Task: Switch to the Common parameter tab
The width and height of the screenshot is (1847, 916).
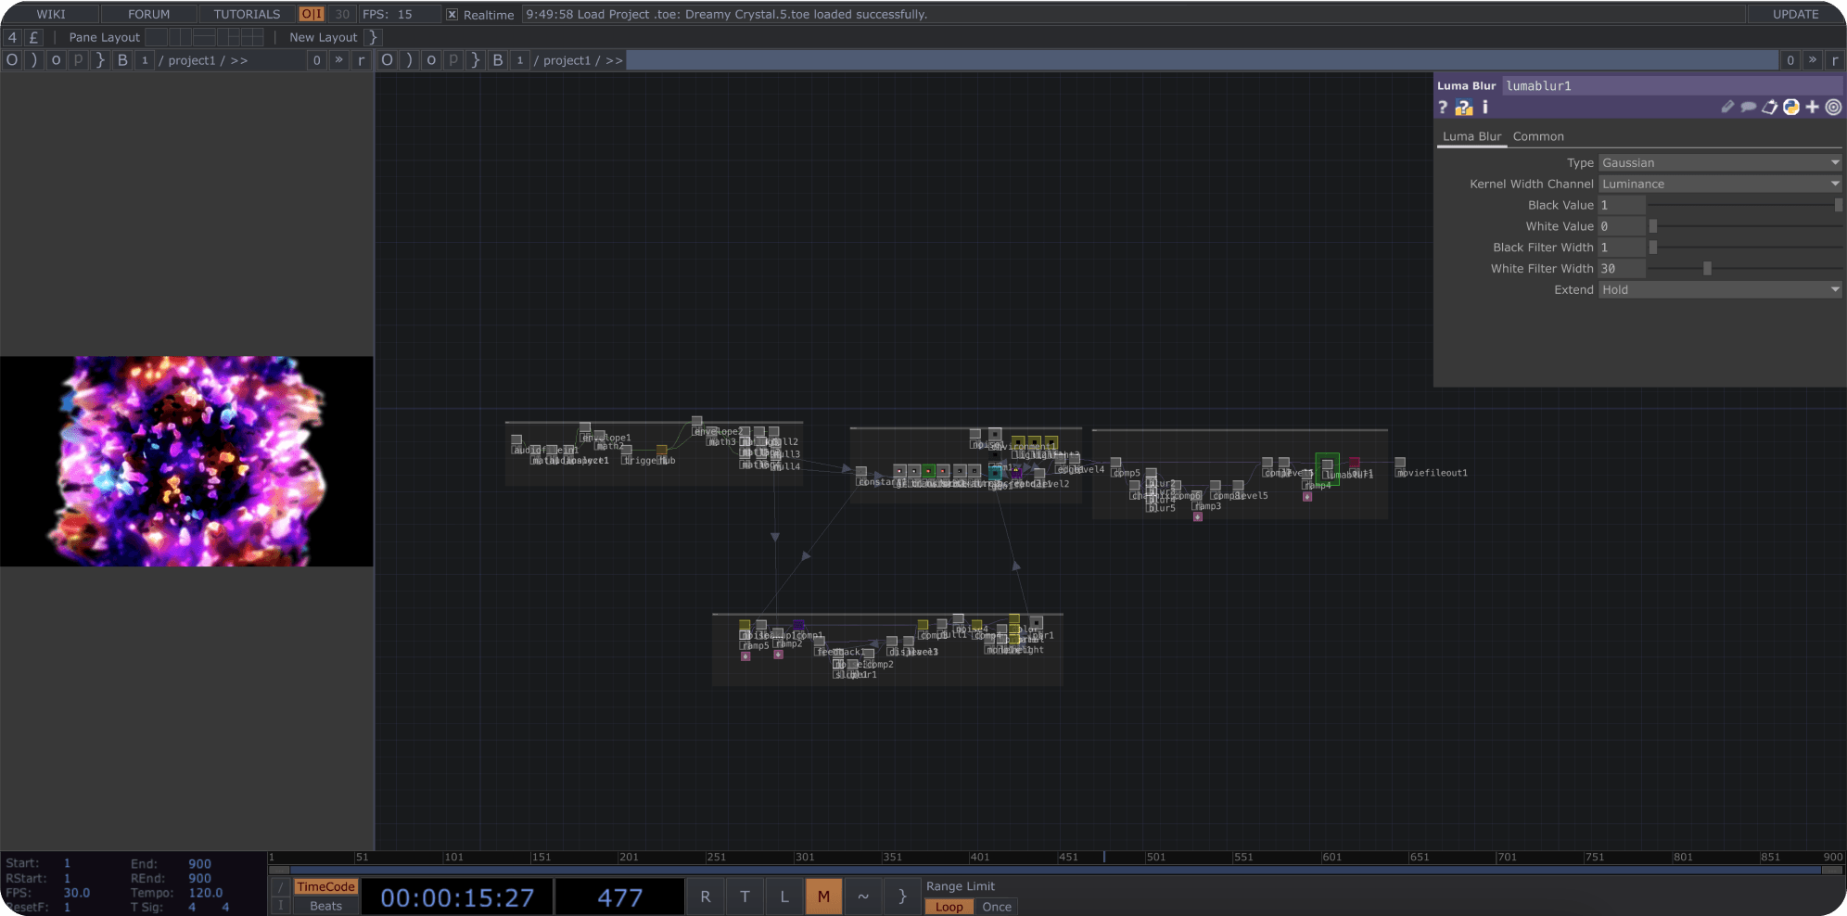Action: [1538, 137]
